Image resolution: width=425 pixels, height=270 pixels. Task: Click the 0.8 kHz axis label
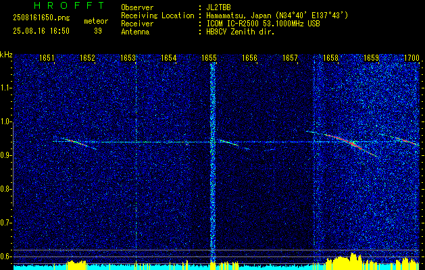[5, 189]
